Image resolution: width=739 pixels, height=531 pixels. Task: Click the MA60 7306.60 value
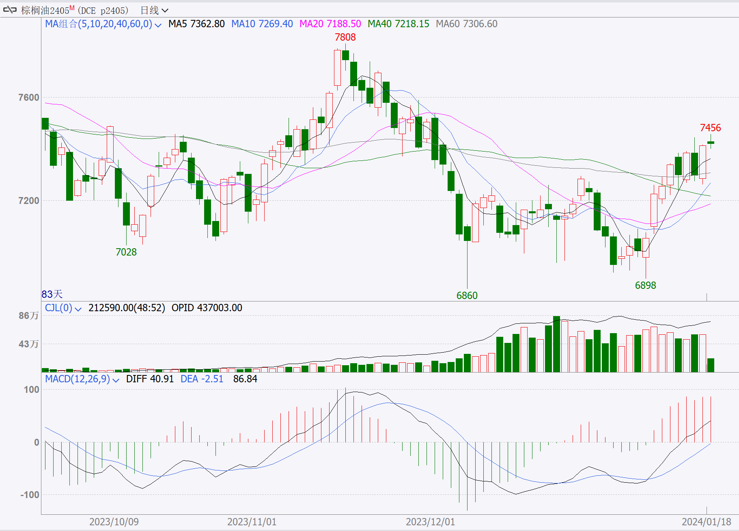point(467,24)
